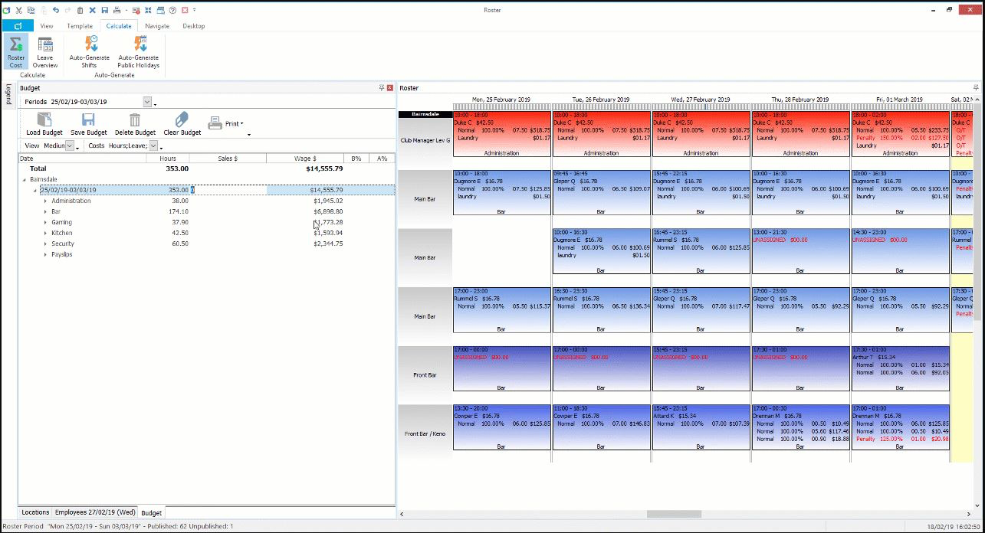Open the blue application menu tab
This screenshot has width=985, height=533.
tap(17, 26)
